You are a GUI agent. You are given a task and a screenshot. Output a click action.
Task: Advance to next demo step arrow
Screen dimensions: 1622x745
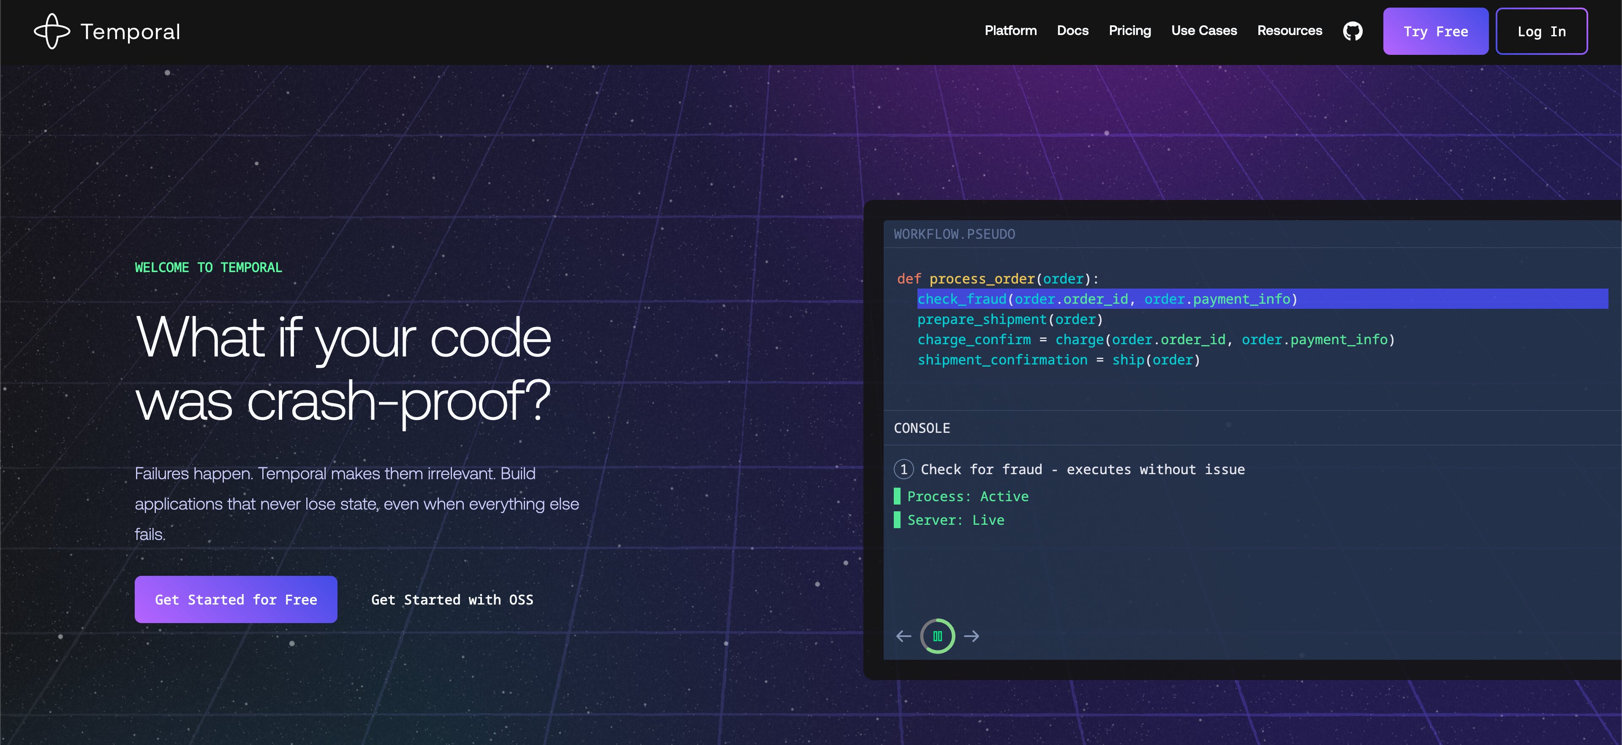(972, 636)
